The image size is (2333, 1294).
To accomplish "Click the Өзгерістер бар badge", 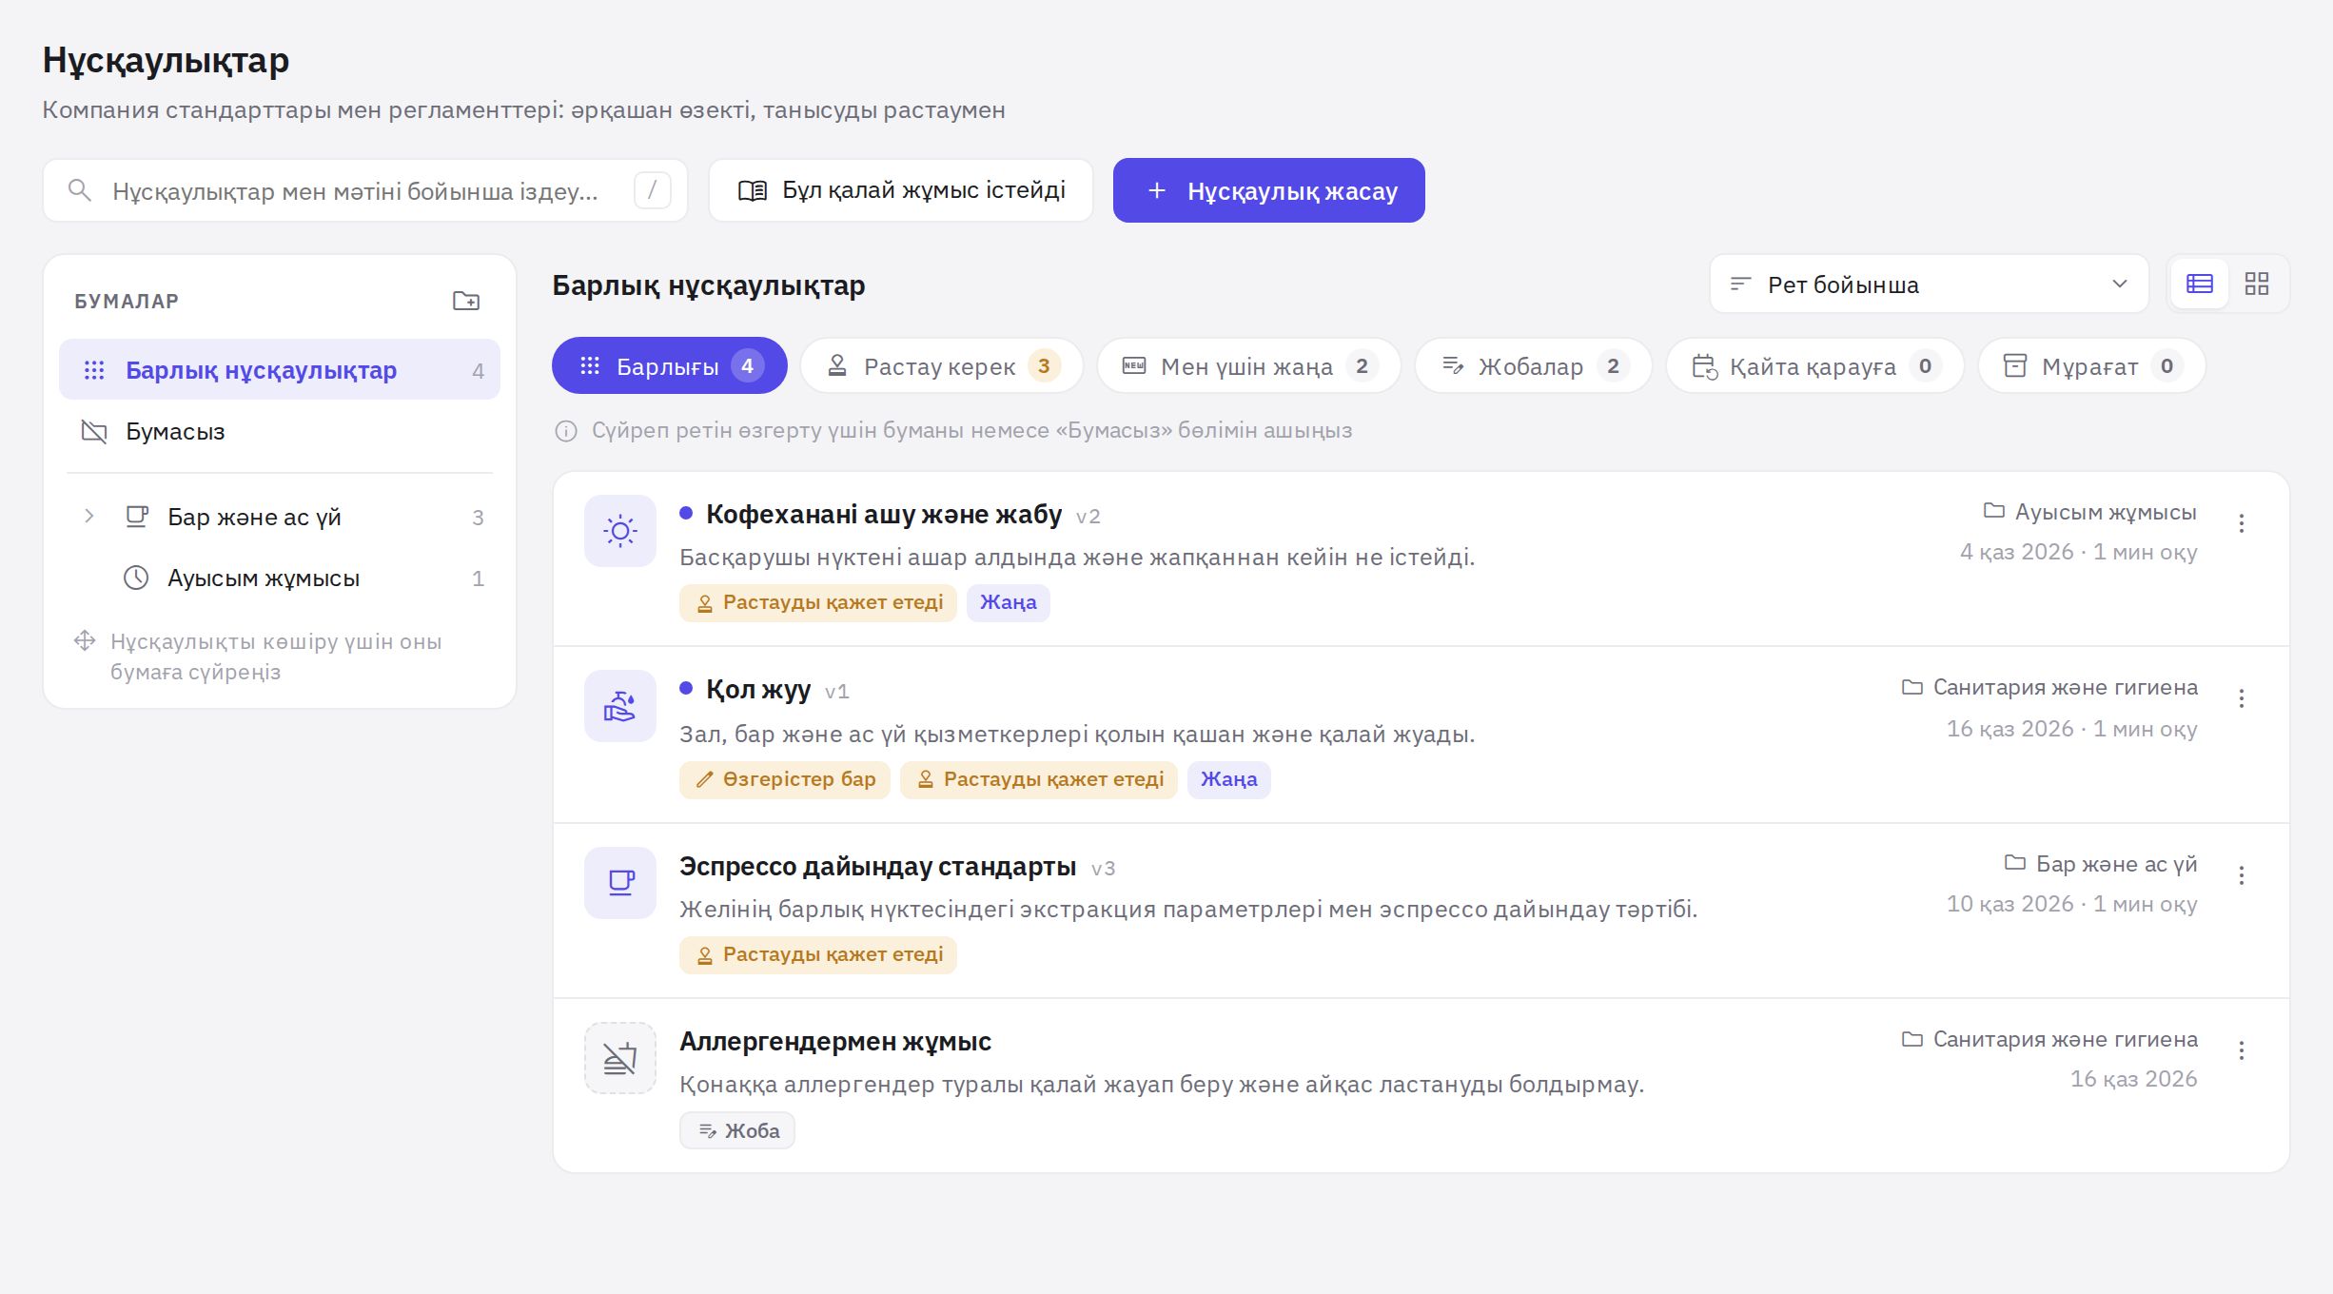I will tap(784, 779).
